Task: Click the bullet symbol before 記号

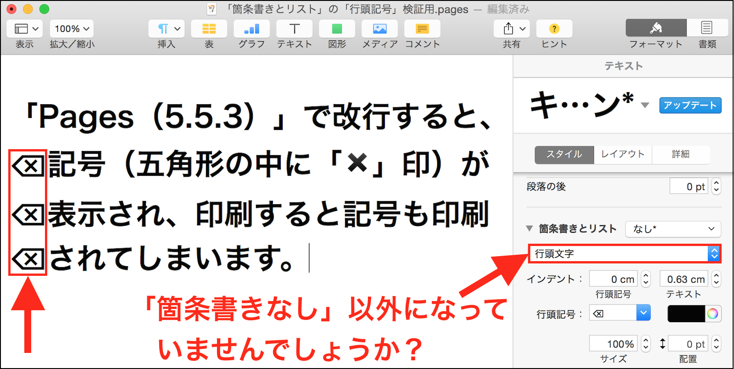Action: coord(28,165)
